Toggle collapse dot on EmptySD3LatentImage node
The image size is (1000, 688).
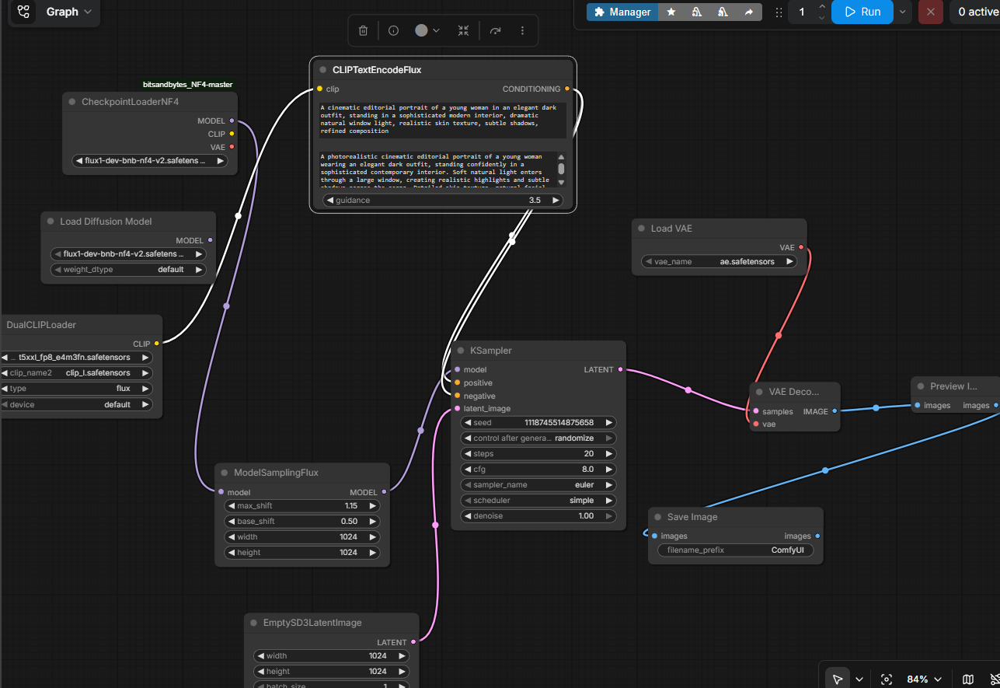(x=254, y=623)
